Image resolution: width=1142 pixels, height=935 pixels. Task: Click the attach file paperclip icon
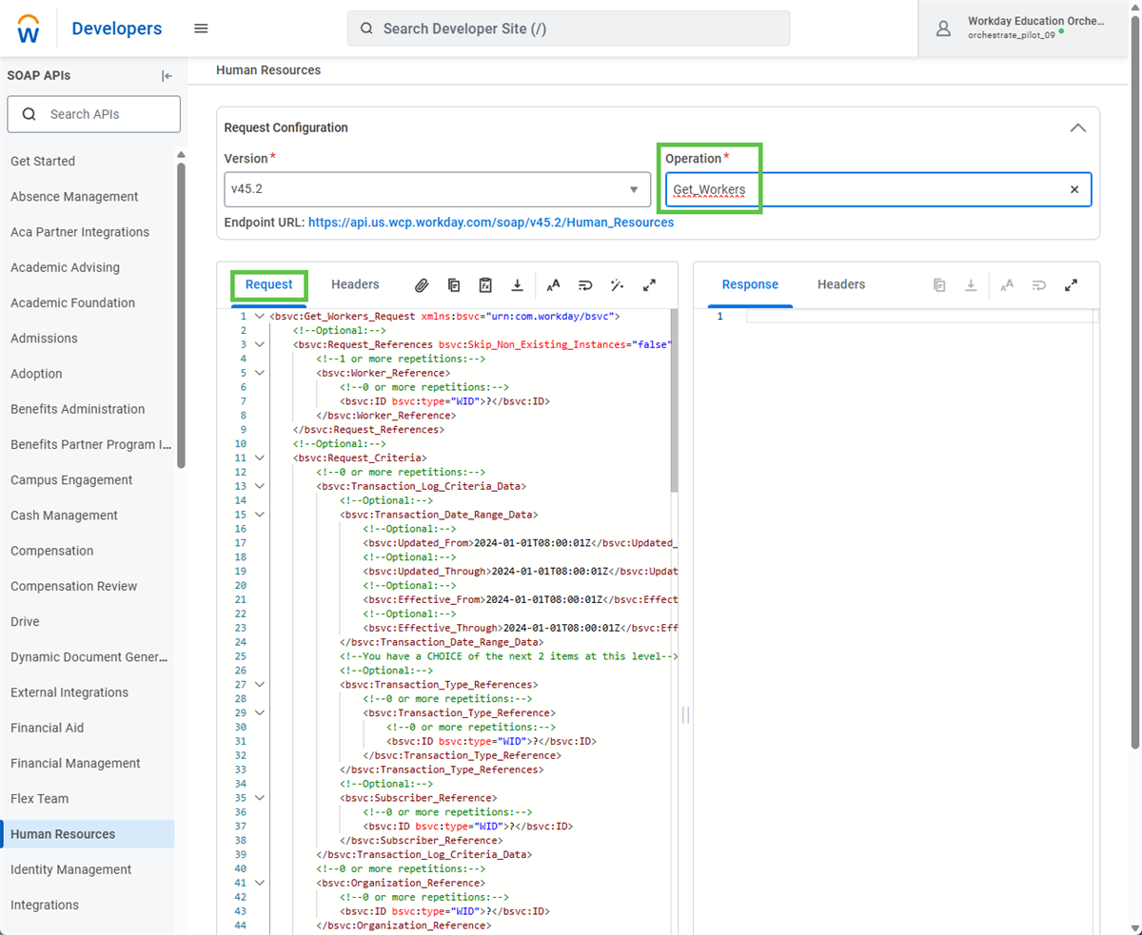tap(422, 284)
